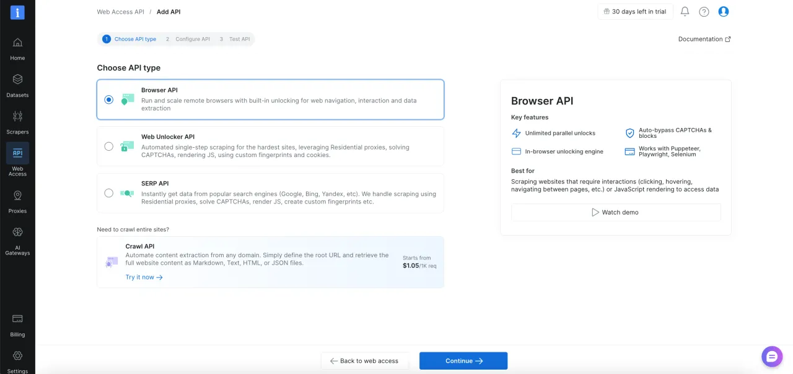Image resolution: width=793 pixels, height=374 pixels.
Task: Click the notifications bell icon
Action: click(685, 12)
